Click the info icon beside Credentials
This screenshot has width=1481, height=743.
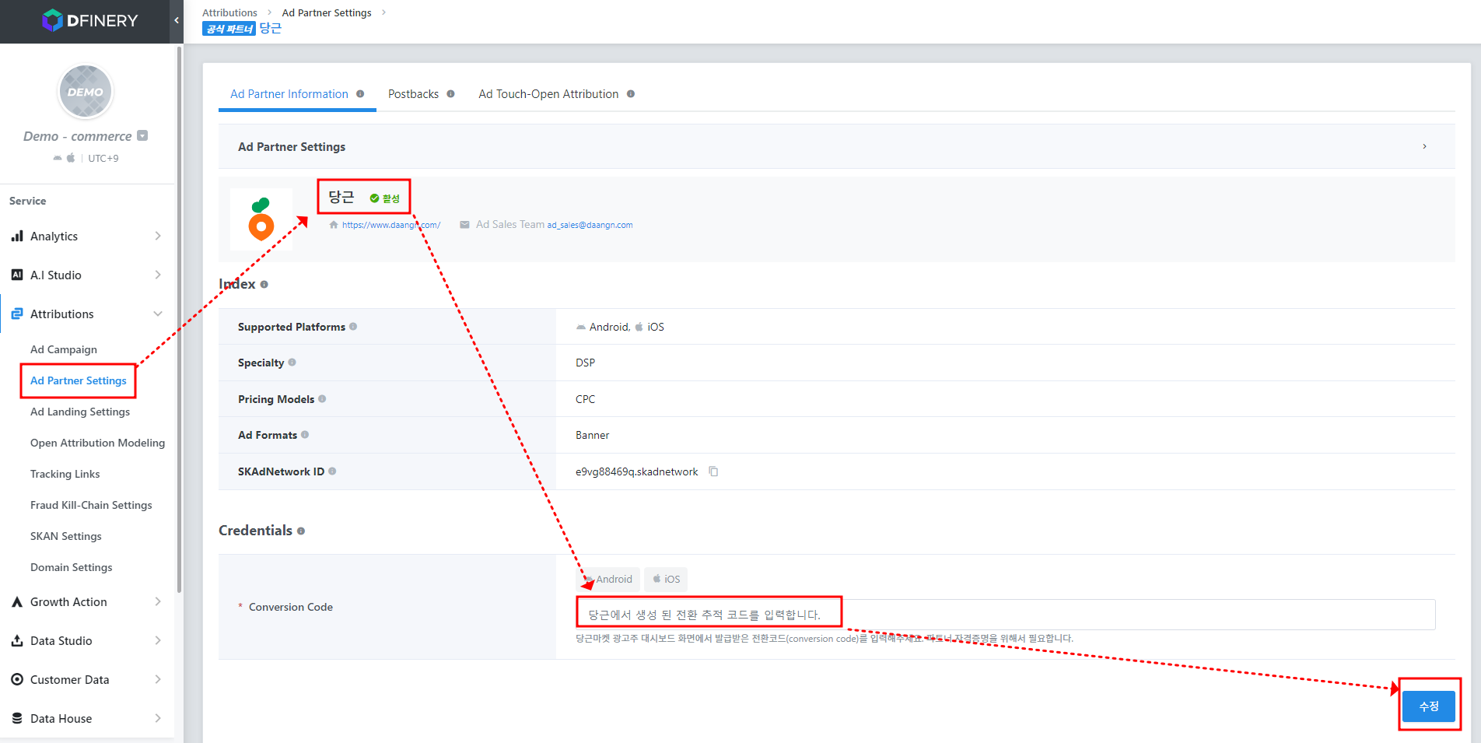(301, 531)
